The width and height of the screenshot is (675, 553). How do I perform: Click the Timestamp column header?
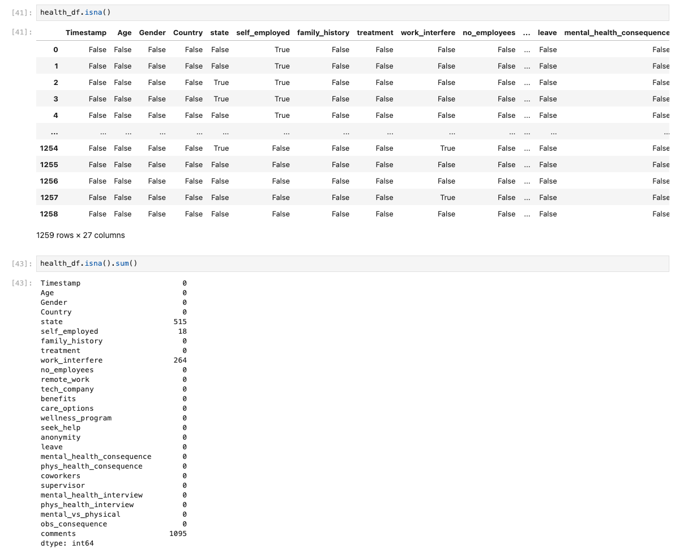(86, 33)
